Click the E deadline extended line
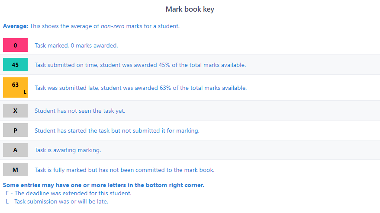Viewport: 380px width, 213px height. coord(68,194)
